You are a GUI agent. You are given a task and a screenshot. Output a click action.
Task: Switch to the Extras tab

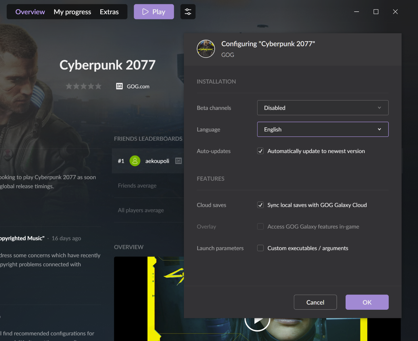pos(109,12)
